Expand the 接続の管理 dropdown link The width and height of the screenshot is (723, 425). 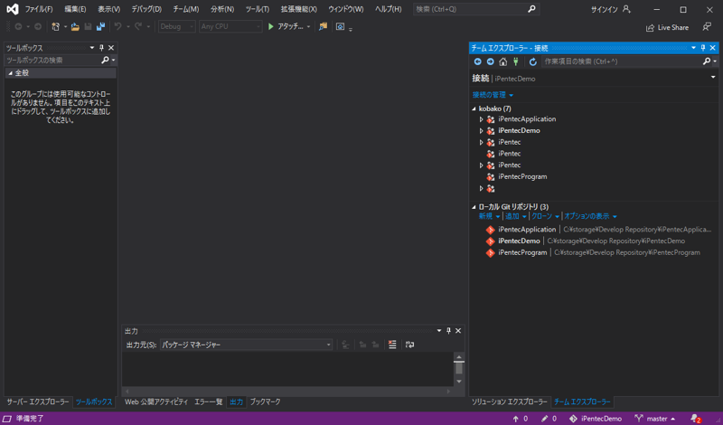(493, 95)
